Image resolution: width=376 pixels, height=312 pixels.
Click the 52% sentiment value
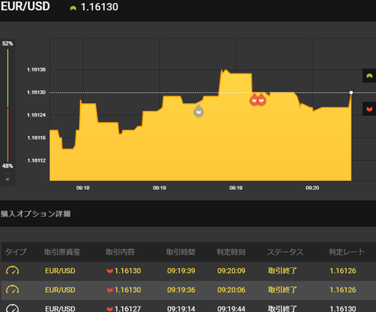(8, 44)
